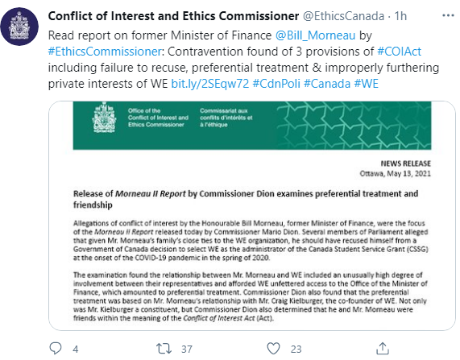Visit the @EthicsCanada handle
This screenshot has width=460, height=360.
(x=343, y=16)
